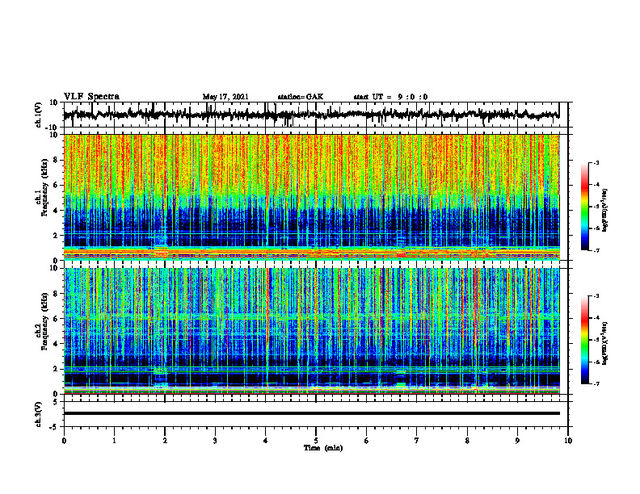The height and width of the screenshot is (494, 640).
Task: Click the ch.1 voltage waveform trace
Action: pyautogui.click(x=311, y=115)
